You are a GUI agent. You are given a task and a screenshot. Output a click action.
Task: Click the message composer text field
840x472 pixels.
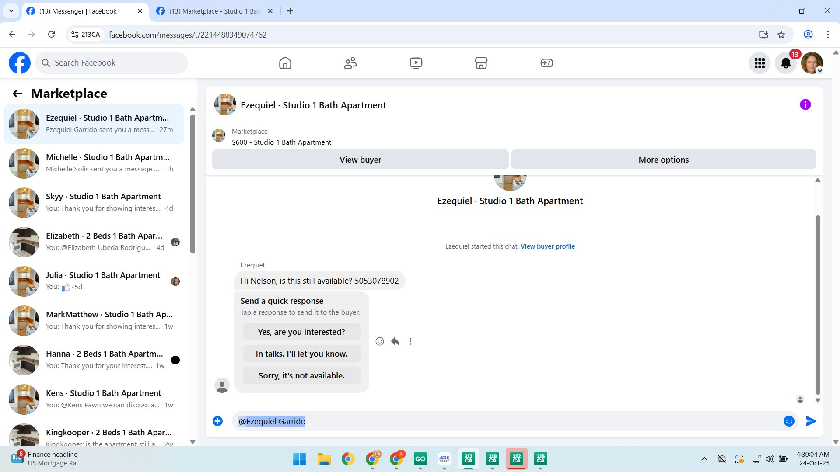[x=507, y=421]
